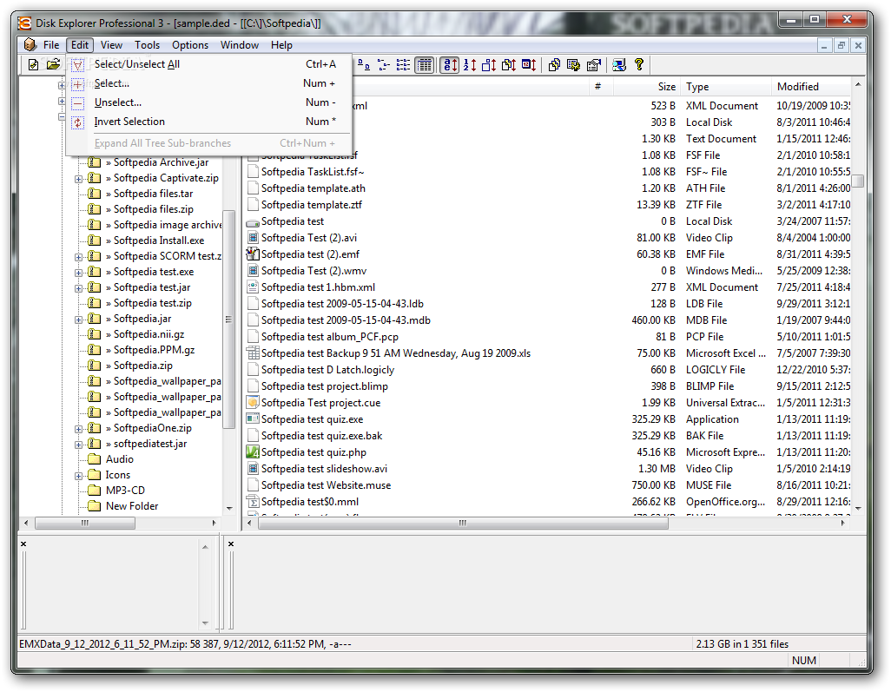Click the icon of Softpedia test (2).emf

pyautogui.click(x=253, y=254)
